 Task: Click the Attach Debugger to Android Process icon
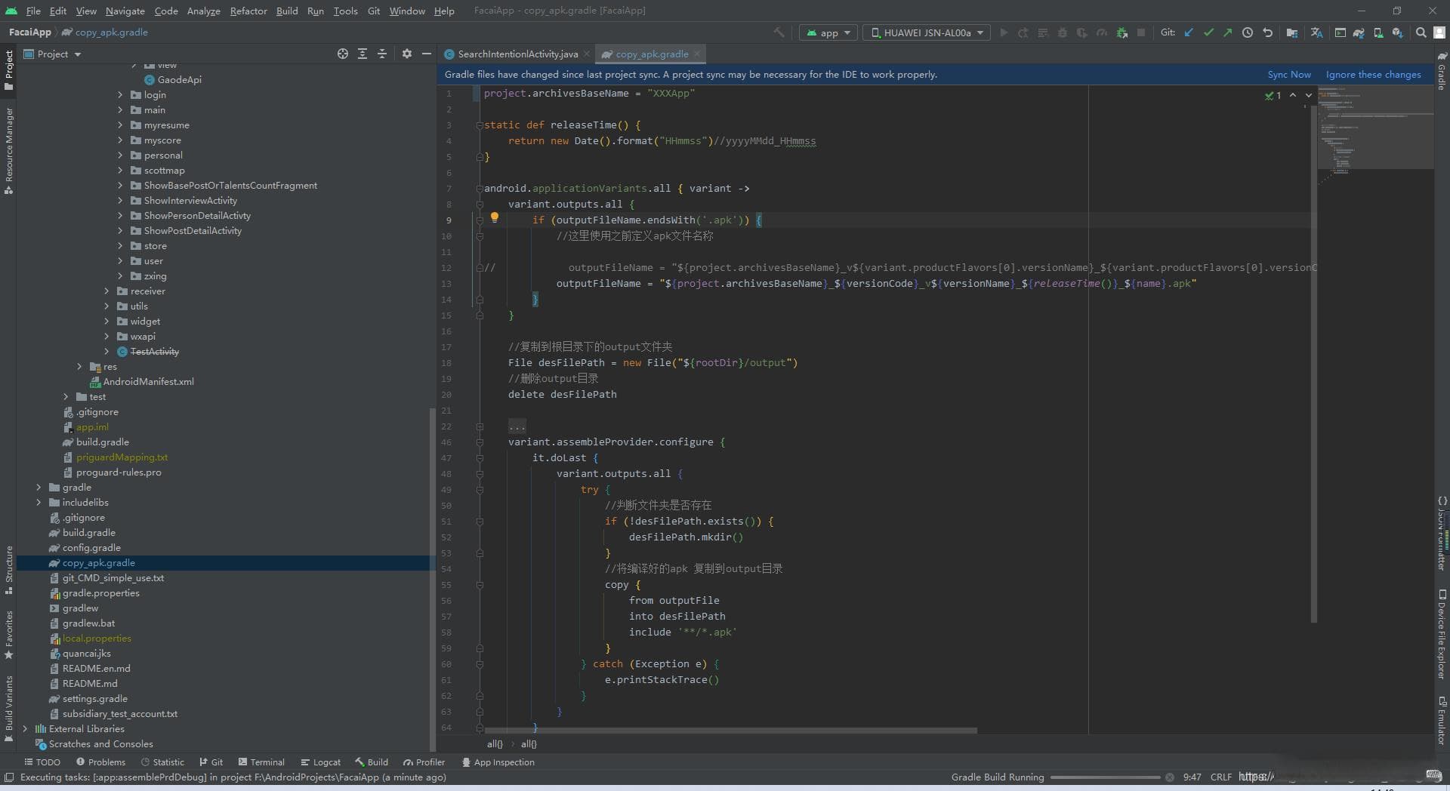click(1121, 32)
